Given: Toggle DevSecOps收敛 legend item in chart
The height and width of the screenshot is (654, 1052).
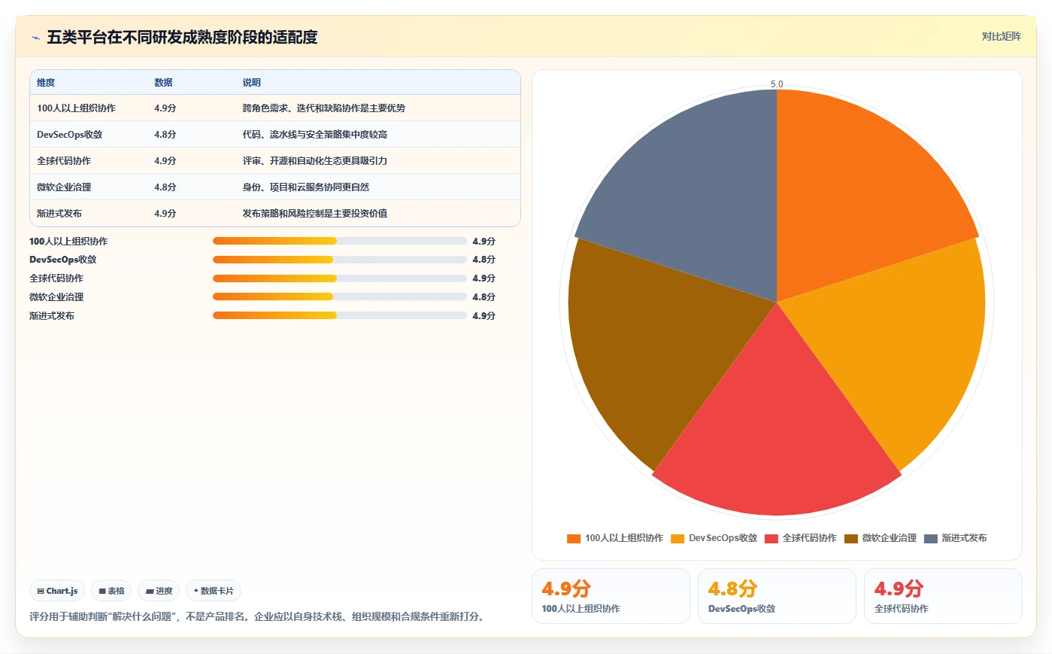Looking at the screenshot, I should click(x=714, y=538).
